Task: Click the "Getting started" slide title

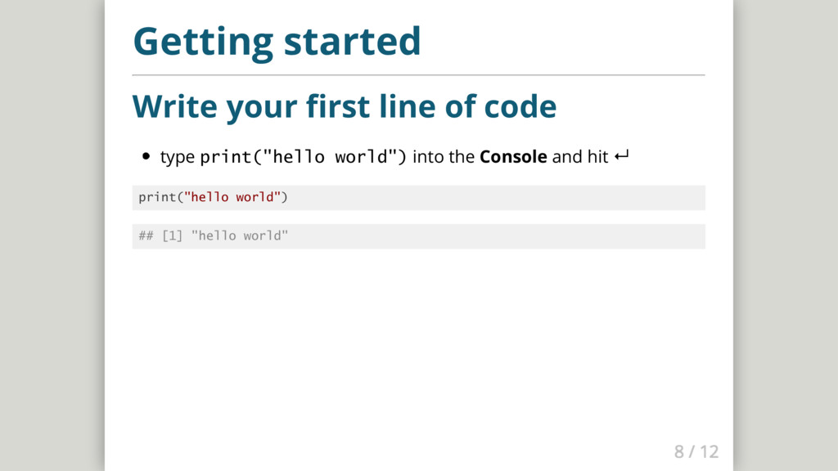Action: click(x=277, y=41)
